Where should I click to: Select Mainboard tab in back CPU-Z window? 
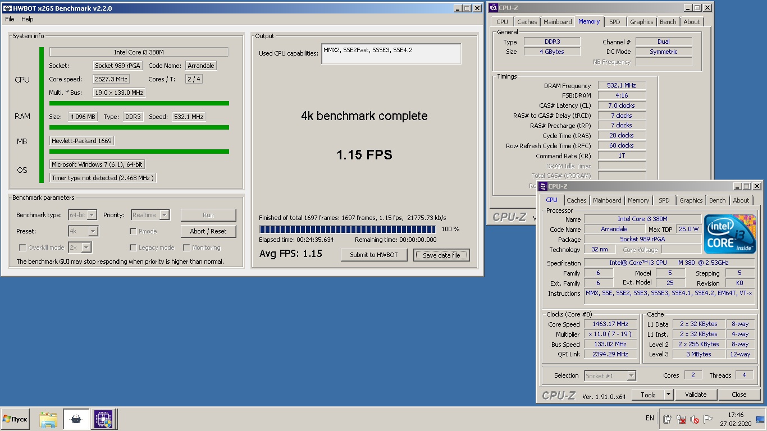coord(558,22)
